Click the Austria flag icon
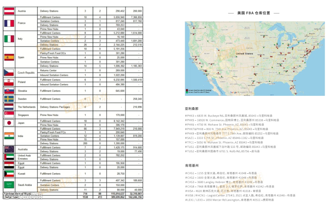The height and width of the screenshot is (202, 327). [9, 11]
